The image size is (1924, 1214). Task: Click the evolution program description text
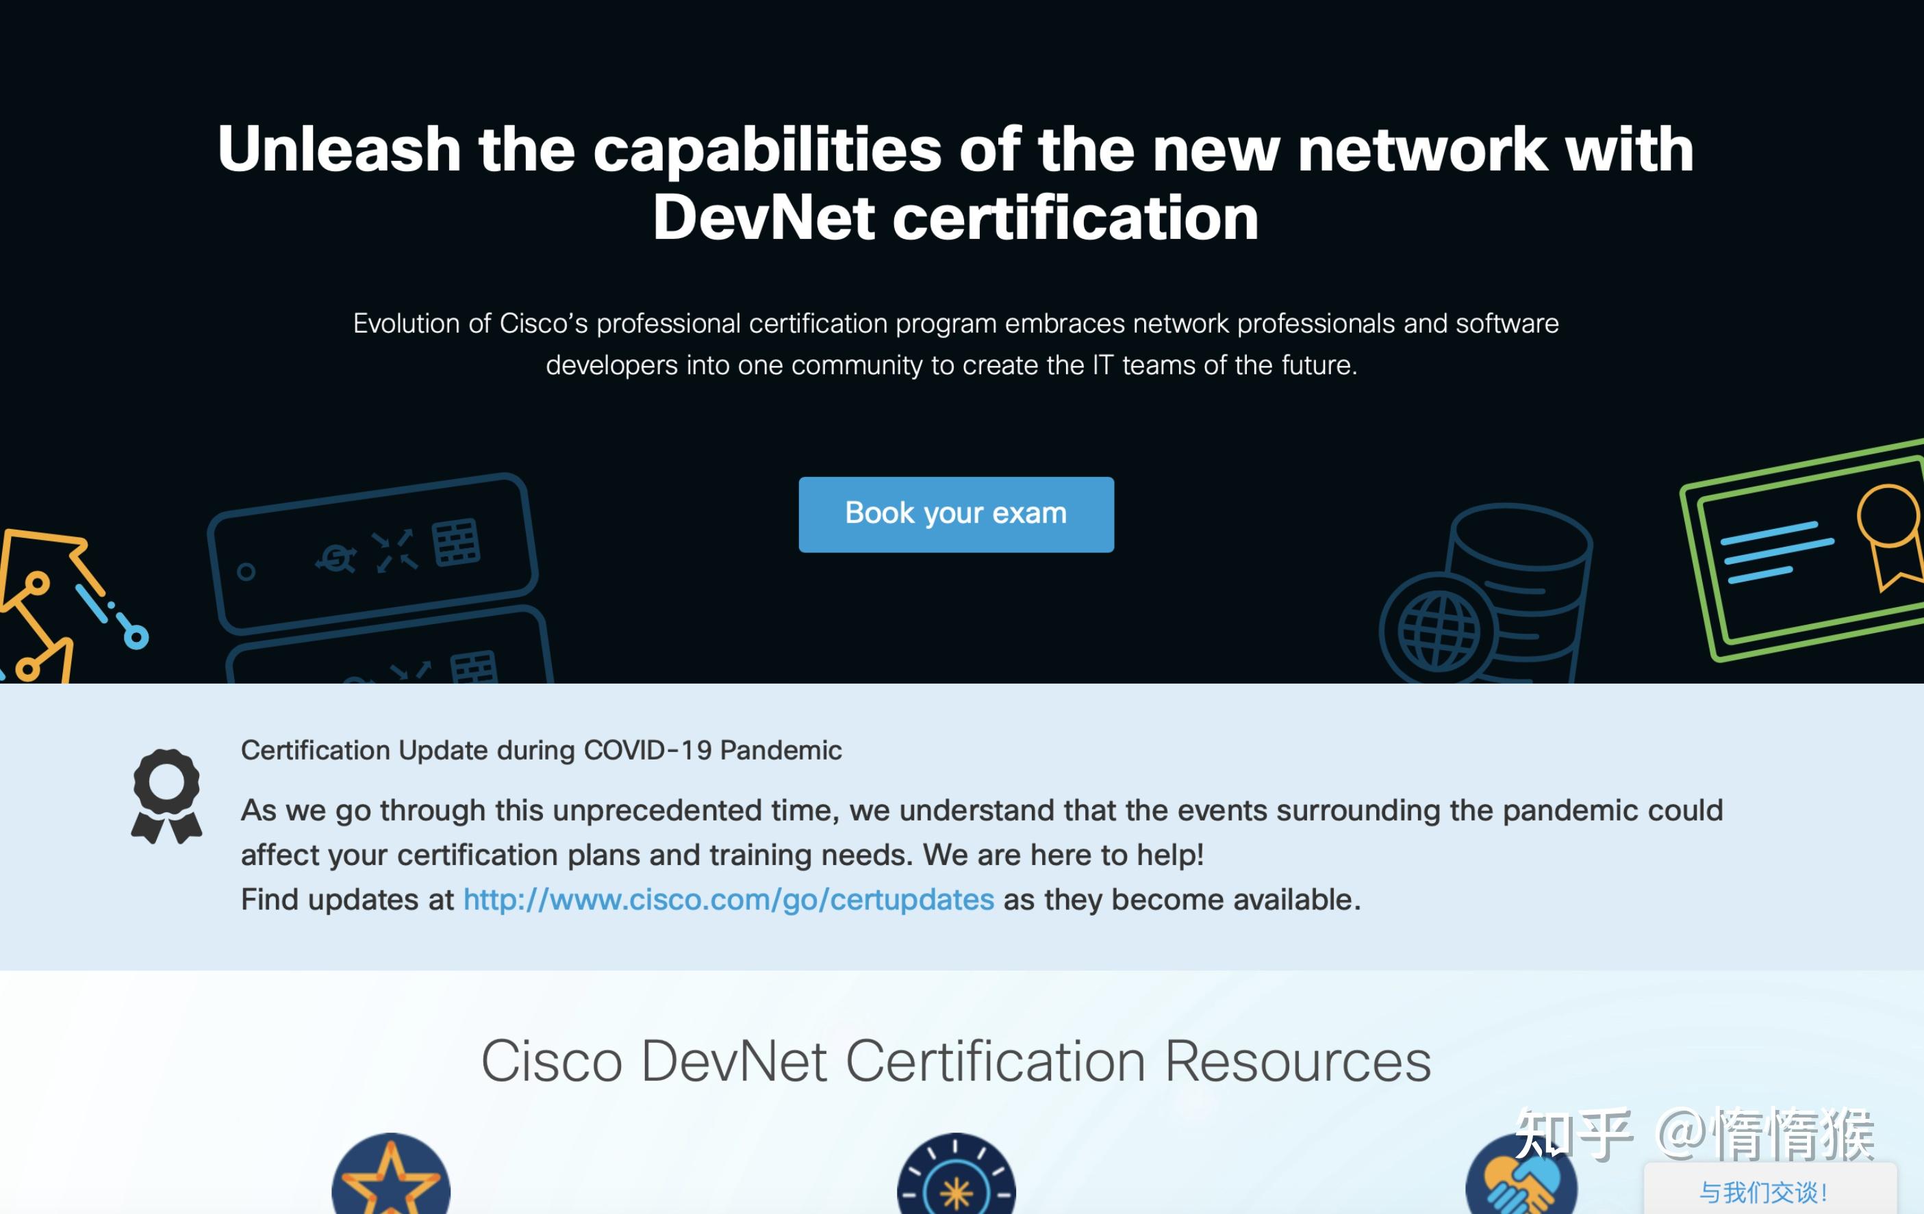pos(956,344)
